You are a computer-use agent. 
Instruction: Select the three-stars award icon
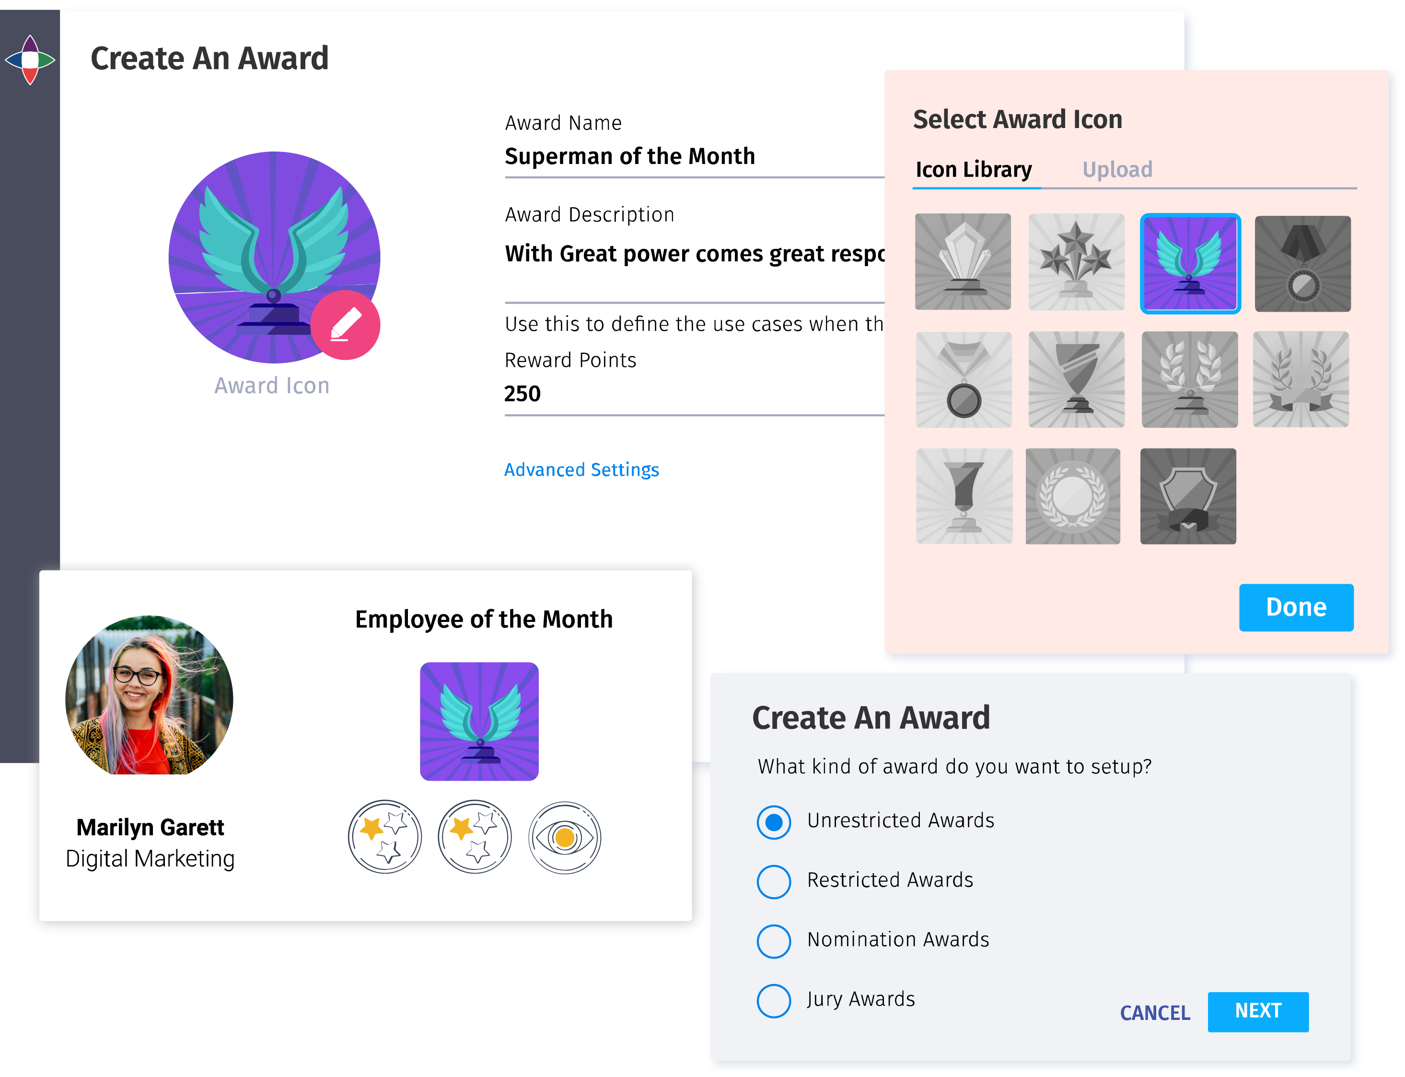pyautogui.click(x=1075, y=262)
